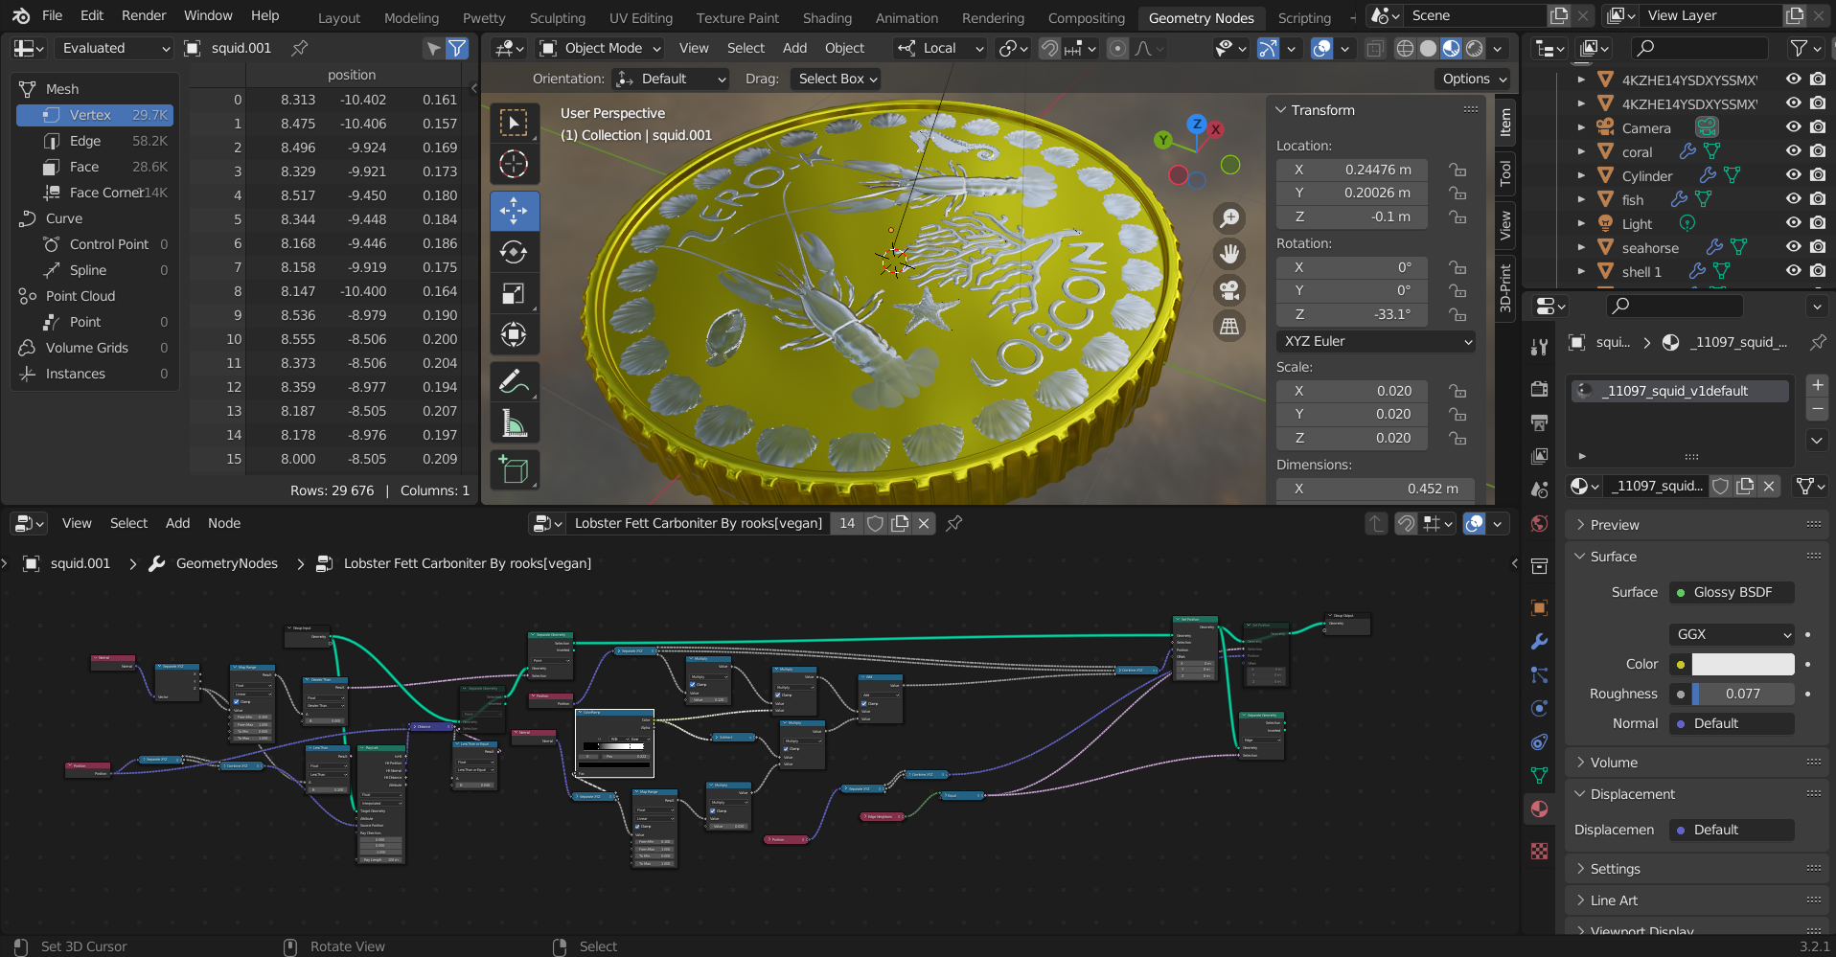The height and width of the screenshot is (957, 1836).
Task: Open the Output properties tab
Action: [x=1540, y=422]
